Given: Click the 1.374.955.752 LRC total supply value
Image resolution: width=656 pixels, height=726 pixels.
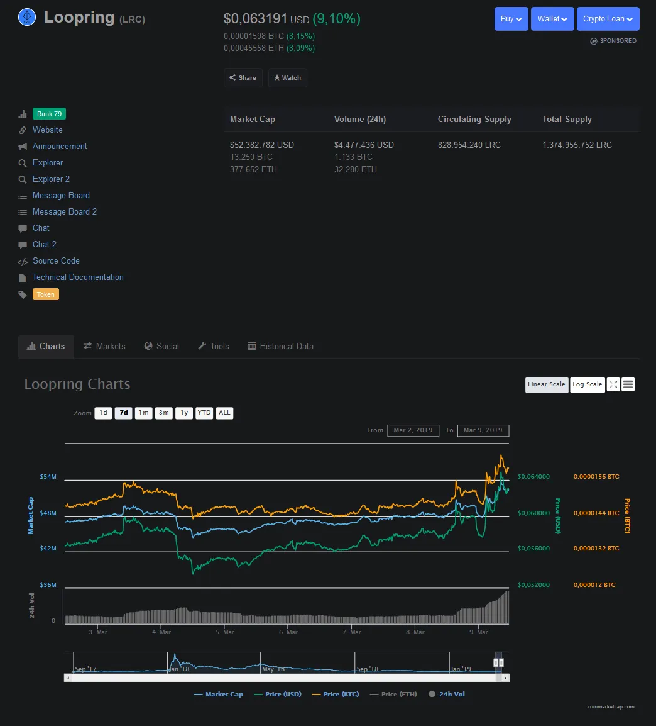Looking at the screenshot, I should click(x=577, y=145).
